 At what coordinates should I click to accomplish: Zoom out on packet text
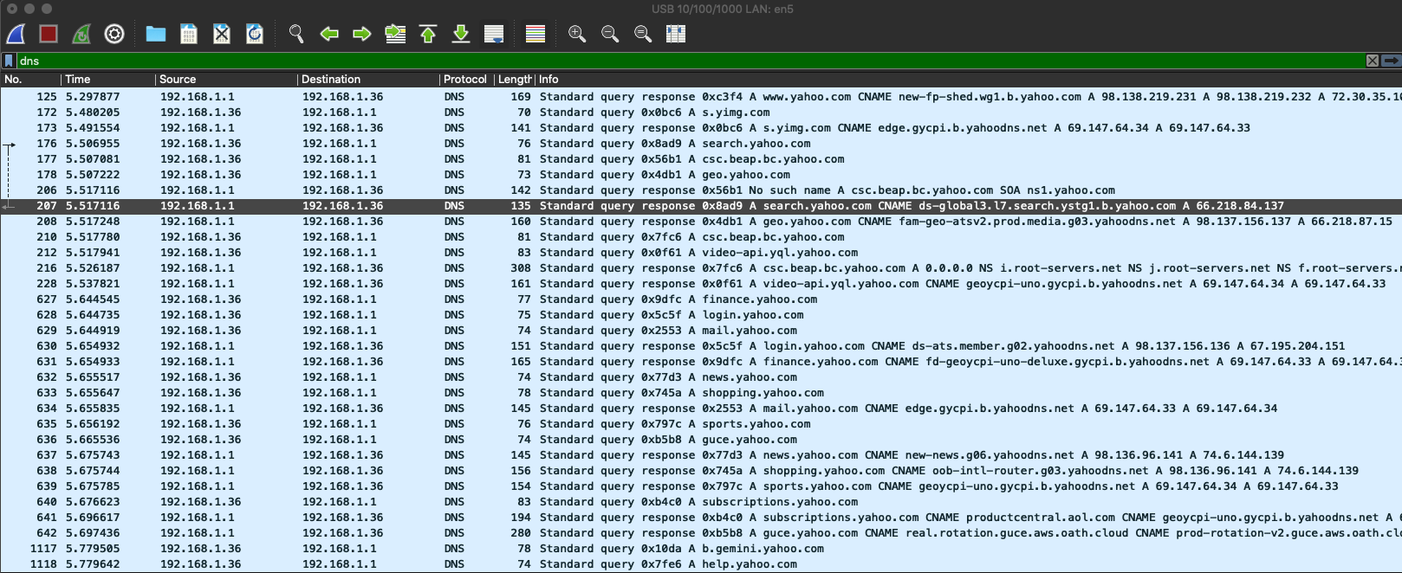click(x=610, y=34)
